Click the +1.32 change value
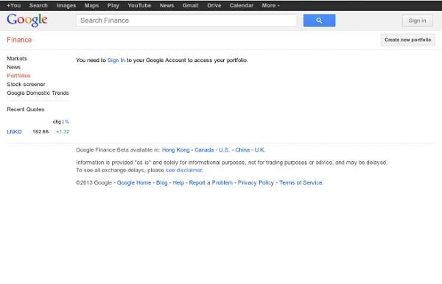The height and width of the screenshot is (284, 442). tap(63, 132)
